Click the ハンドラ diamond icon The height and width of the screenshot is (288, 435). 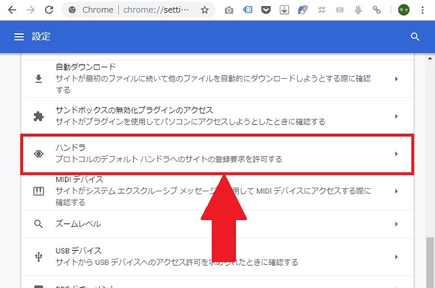click(39, 154)
